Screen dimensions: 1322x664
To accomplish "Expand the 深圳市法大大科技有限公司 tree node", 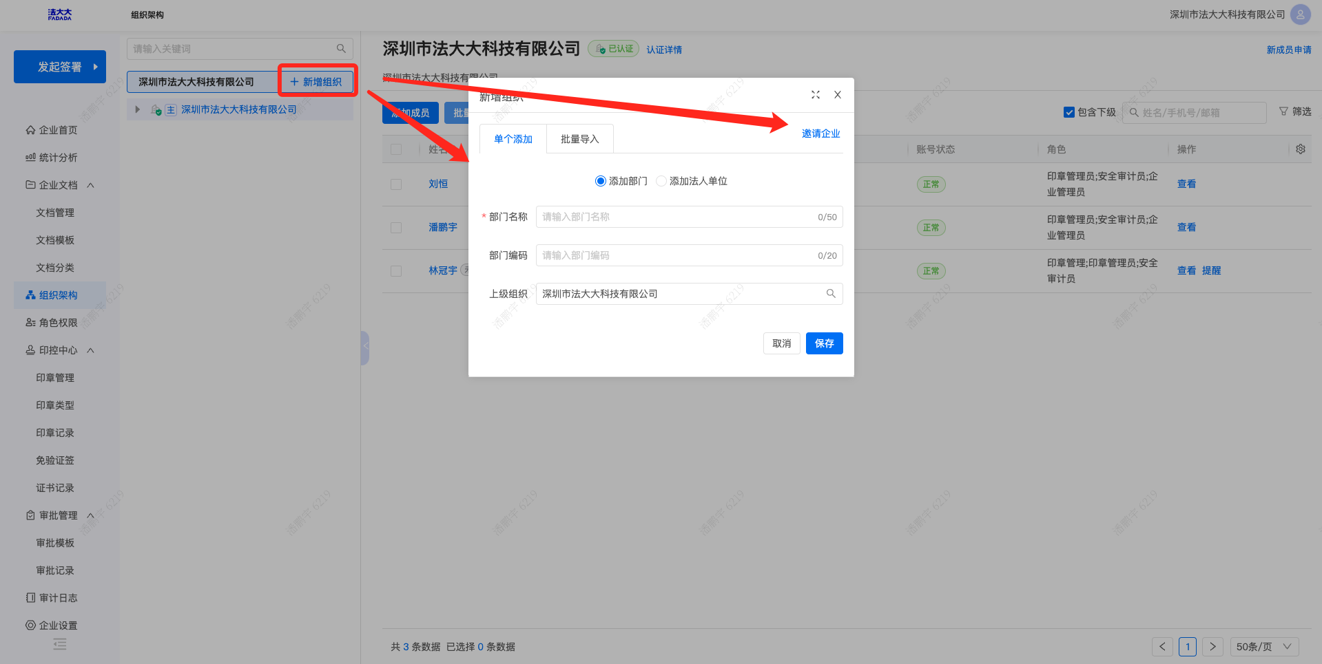I will click(x=138, y=109).
